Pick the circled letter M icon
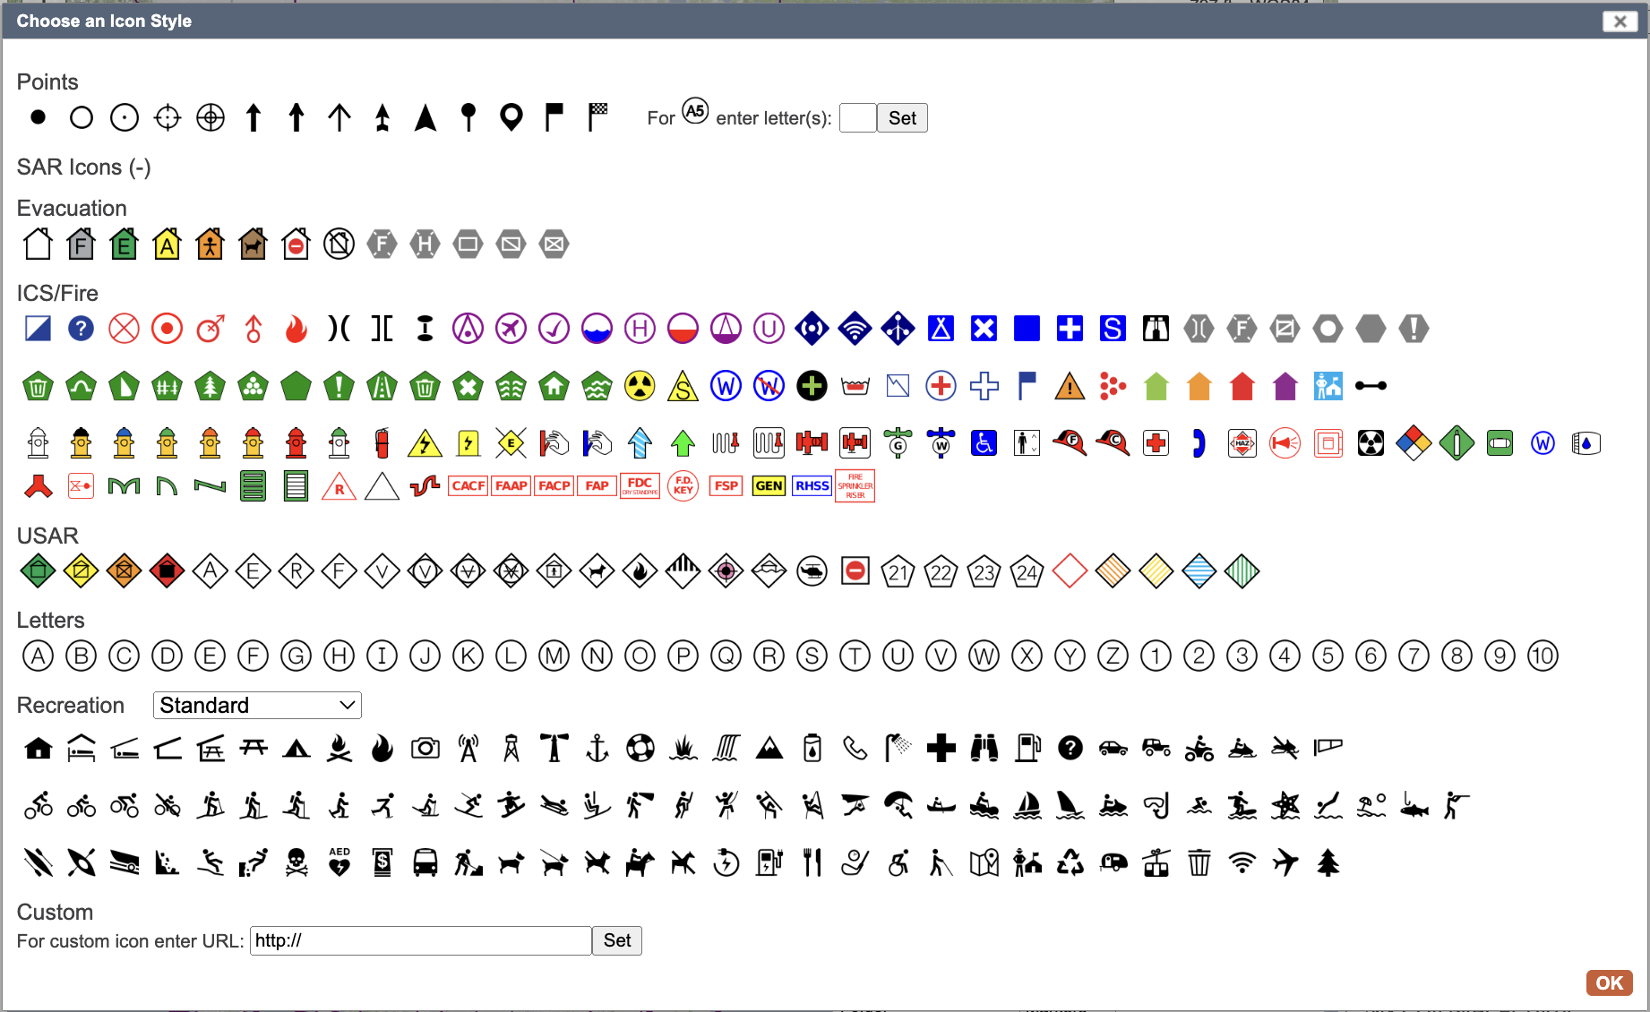 (554, 656)
